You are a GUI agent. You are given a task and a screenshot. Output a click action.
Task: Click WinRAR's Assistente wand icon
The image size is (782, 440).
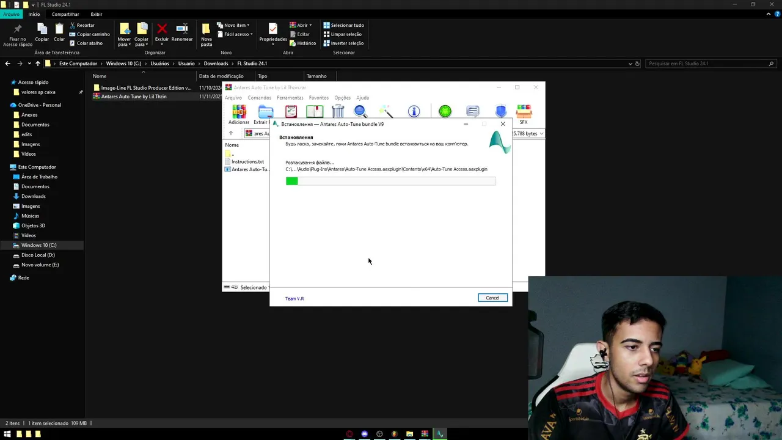[386, 111]
